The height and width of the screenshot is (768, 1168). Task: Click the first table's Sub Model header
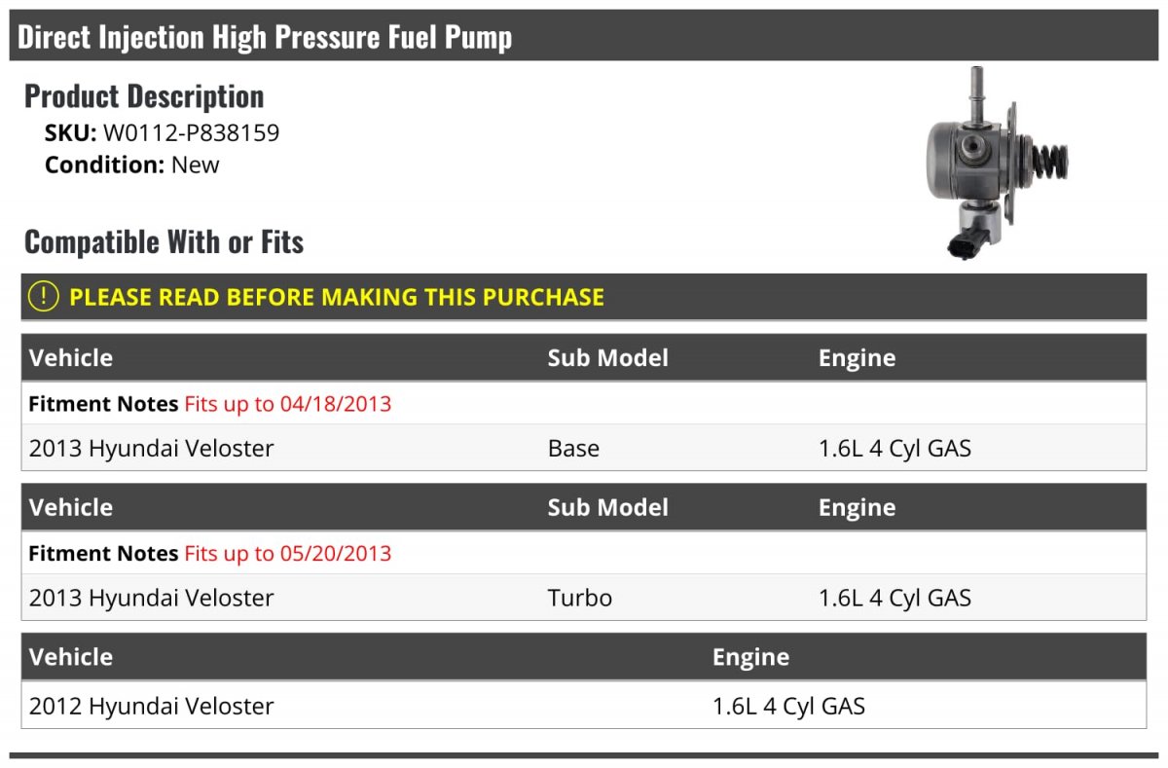click(x=608, y=357)
